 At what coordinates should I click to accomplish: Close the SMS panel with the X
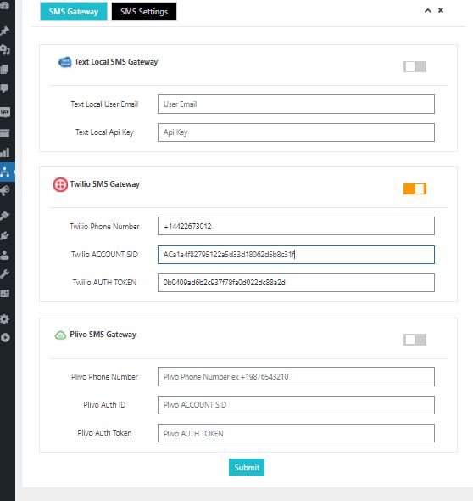[441, 10]
